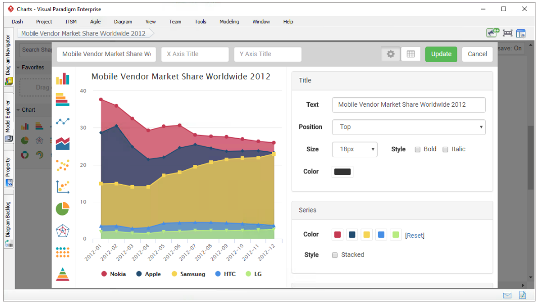
Task: Click the series color Reset link
Action: [x=415, y=236]
